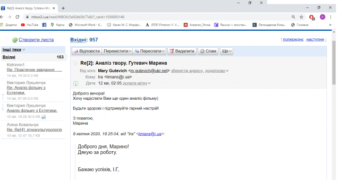Click the page vertical scrollbar
Screen dimensions: 340x191
pos(334,63)
